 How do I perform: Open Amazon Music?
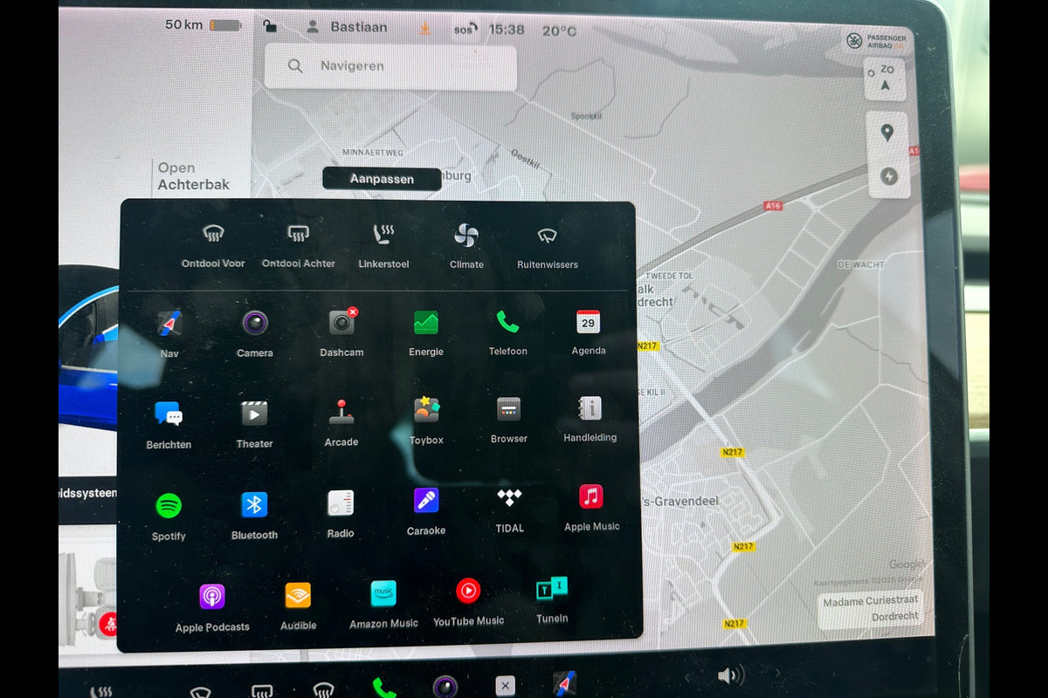[383, 604]
